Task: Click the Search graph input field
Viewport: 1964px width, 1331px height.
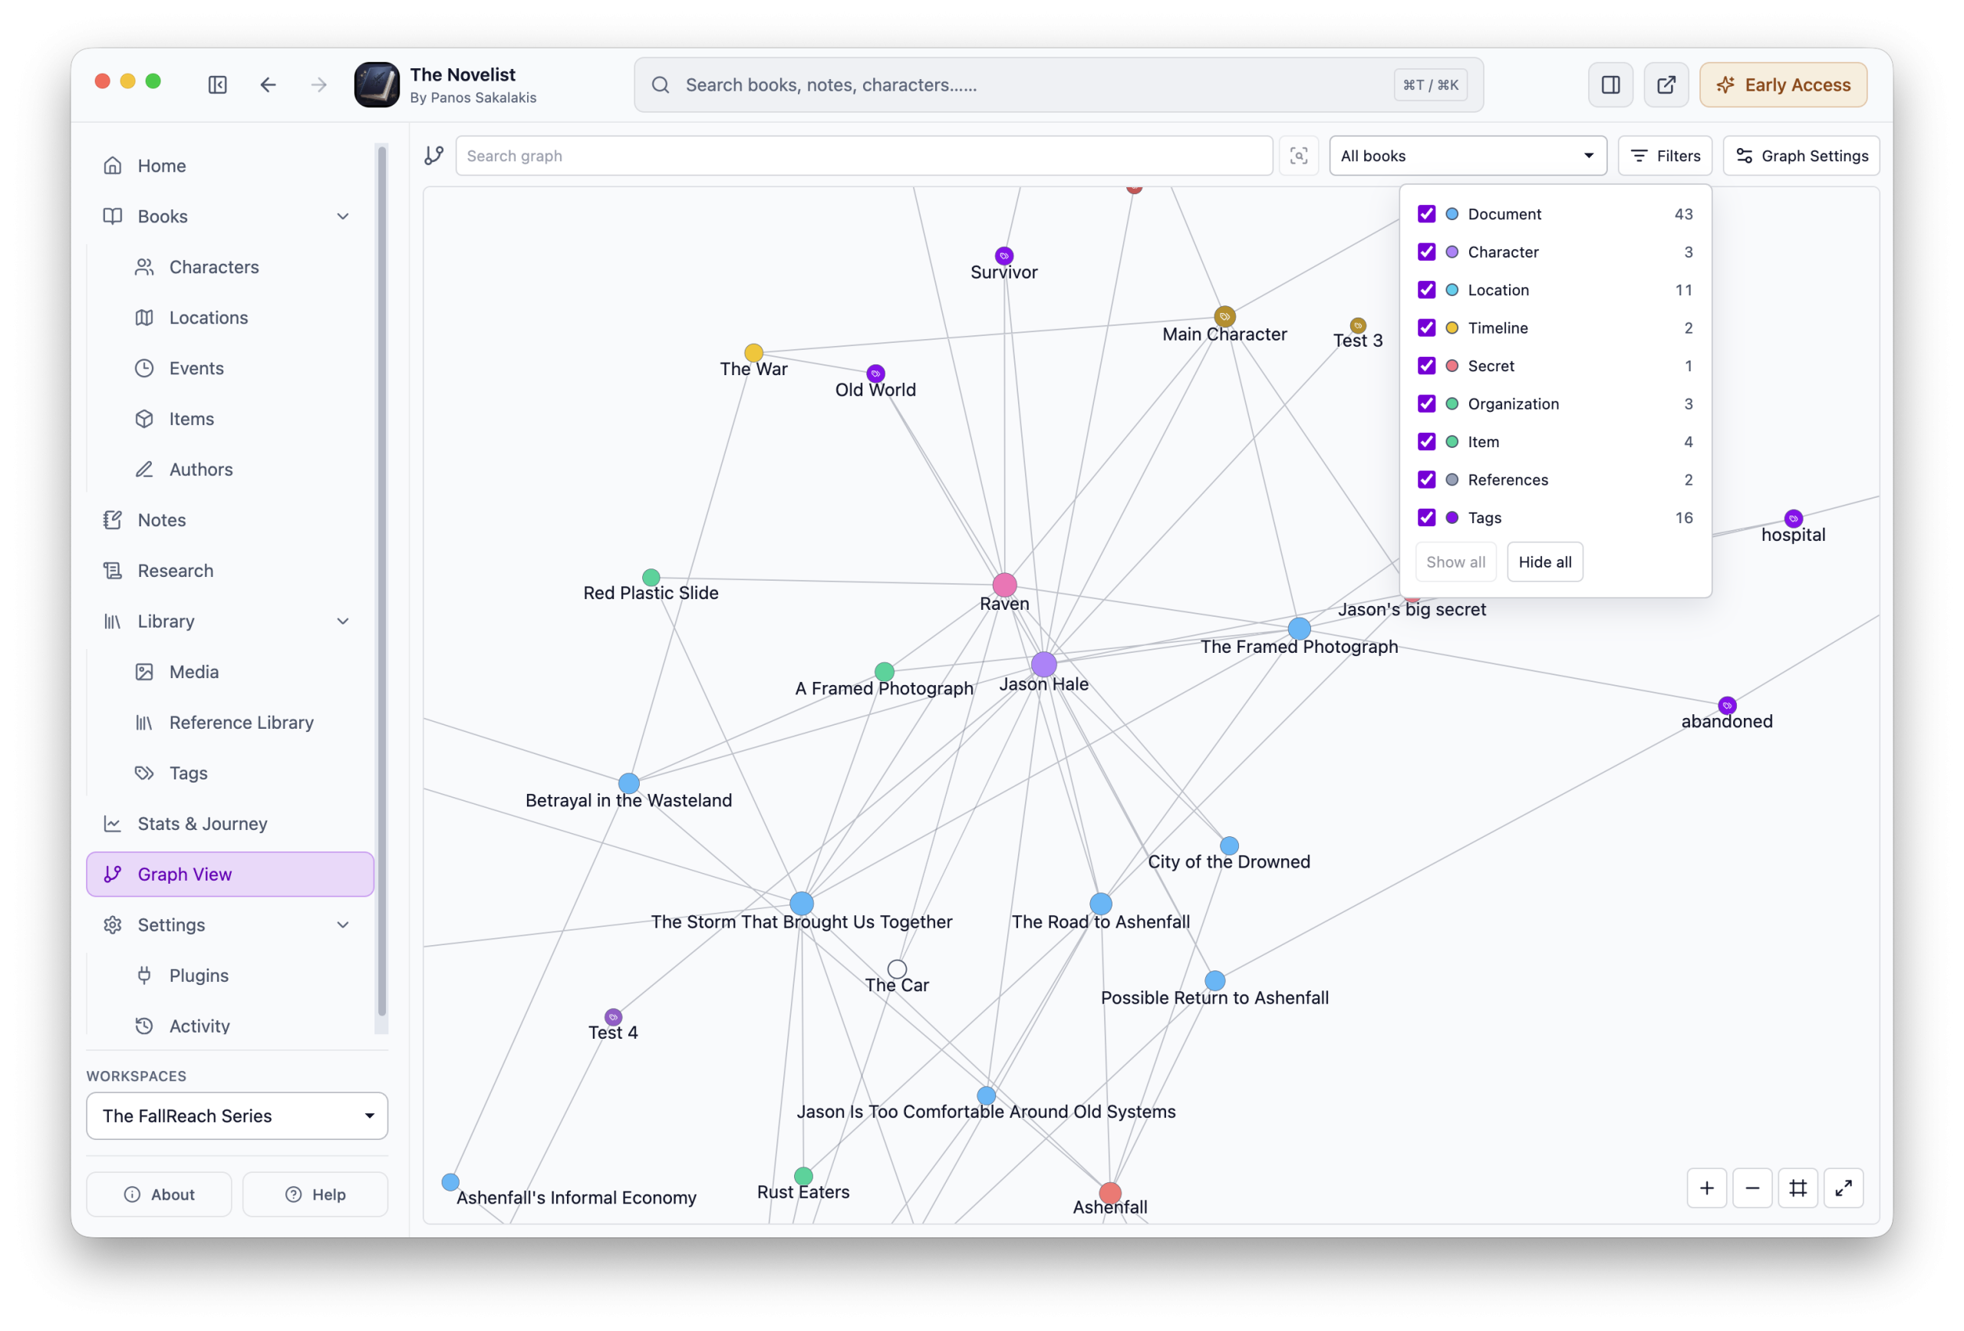Action: [864, 156]
